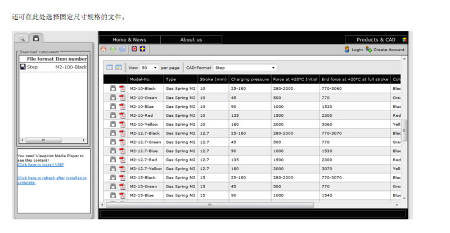Download CAD file for M2-10-Black
The image size is (450, 233).
tap(113, 88)
